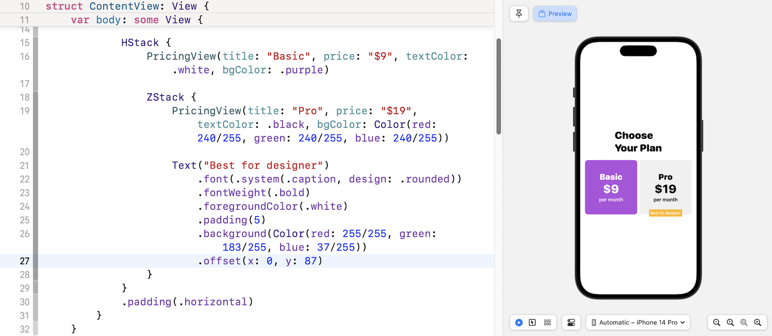
Task: Start live preview with play icon
Action: coord(519,322)
